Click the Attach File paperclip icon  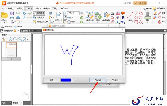tap(123, 17)
